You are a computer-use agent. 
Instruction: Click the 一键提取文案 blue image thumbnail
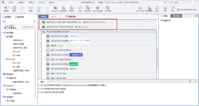coord(76,55)
